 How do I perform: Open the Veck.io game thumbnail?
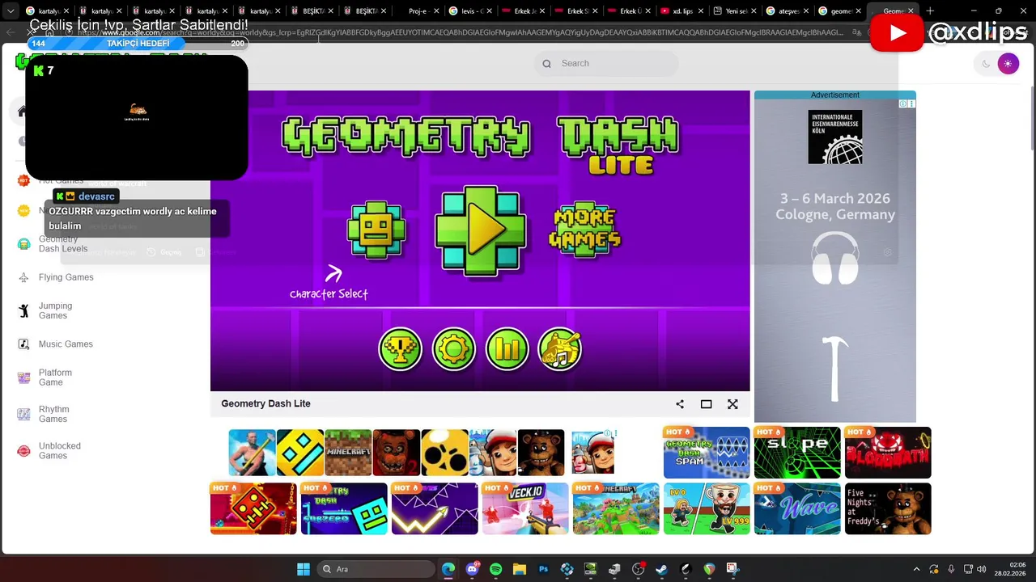click(525, 508)
